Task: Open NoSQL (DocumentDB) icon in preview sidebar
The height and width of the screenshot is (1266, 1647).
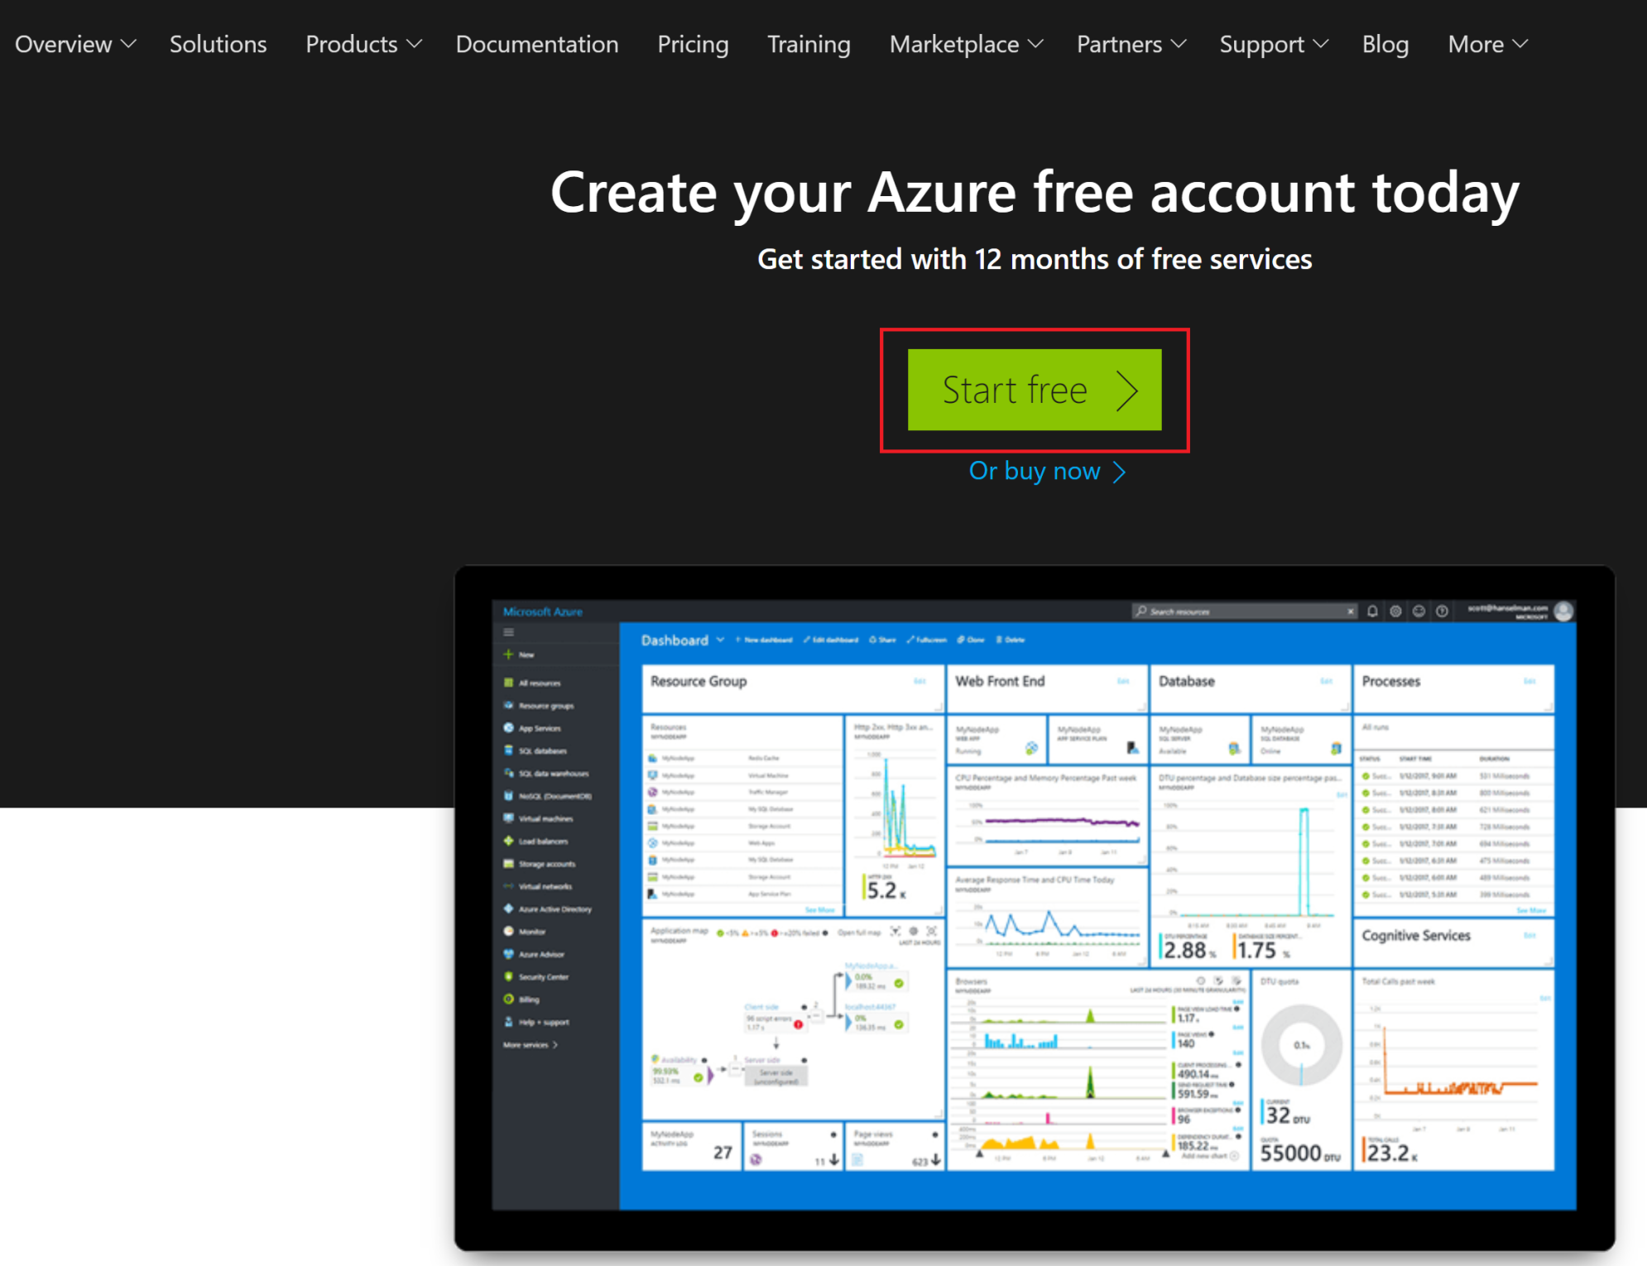Action: click(x=509, y=795)
